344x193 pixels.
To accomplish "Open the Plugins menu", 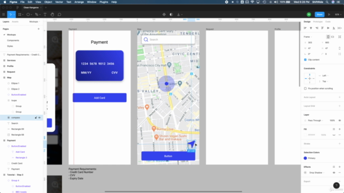I will click(x=104, y=2).
